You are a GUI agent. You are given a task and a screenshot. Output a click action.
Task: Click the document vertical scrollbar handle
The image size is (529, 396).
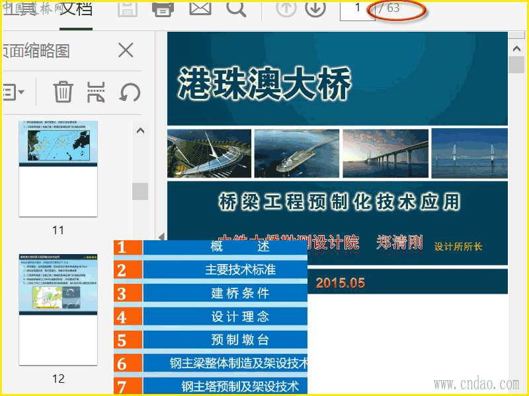[516, 65]
